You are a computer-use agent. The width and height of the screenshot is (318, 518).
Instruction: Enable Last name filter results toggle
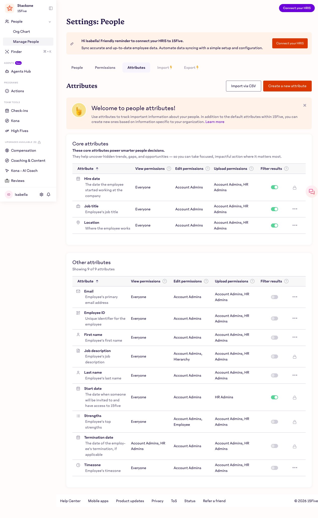[275, 375]
